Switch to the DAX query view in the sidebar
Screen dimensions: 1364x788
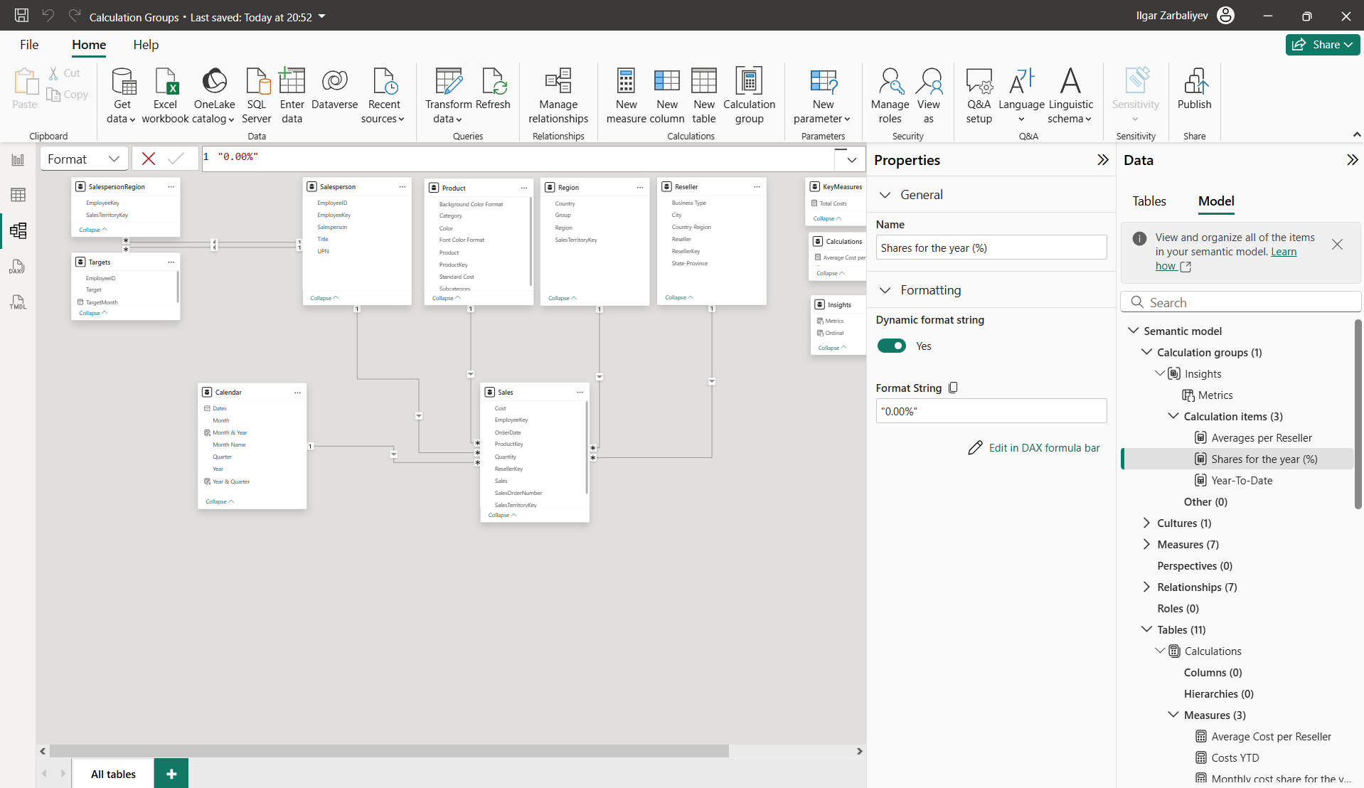(18, 267)
